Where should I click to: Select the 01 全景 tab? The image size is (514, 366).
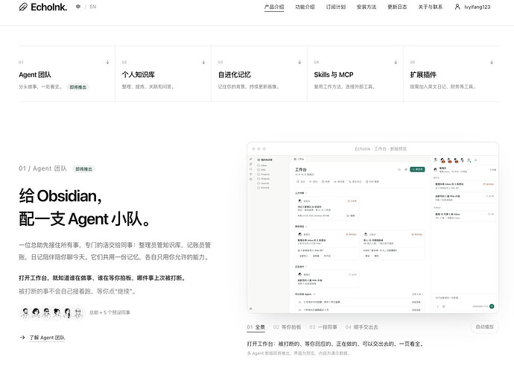[x=256, y=327]
